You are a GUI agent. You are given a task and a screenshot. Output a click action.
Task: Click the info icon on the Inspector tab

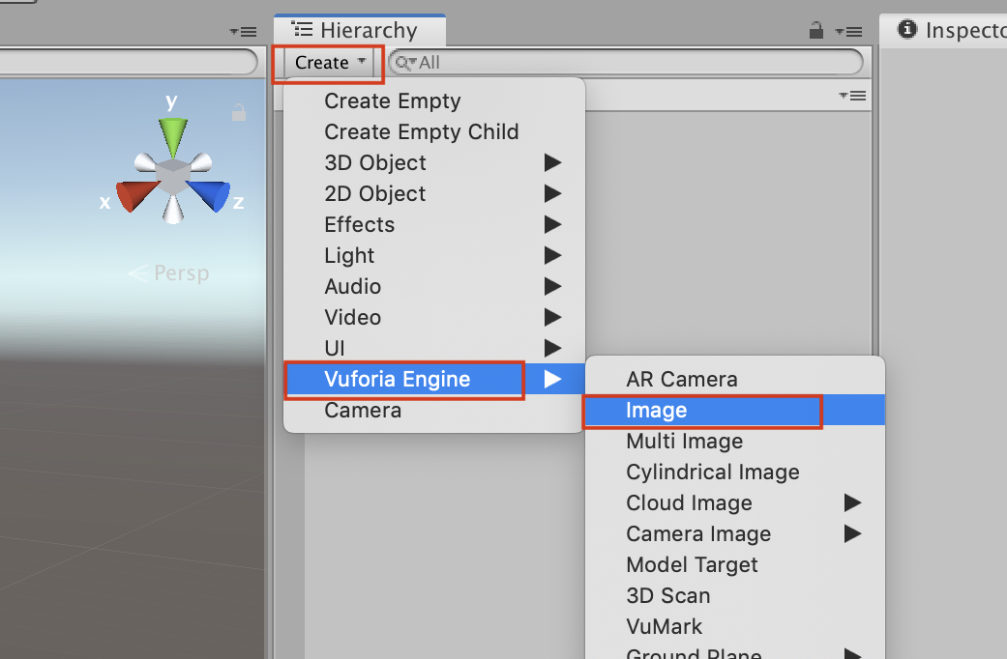pyautogui.click(x=906, y=30)
